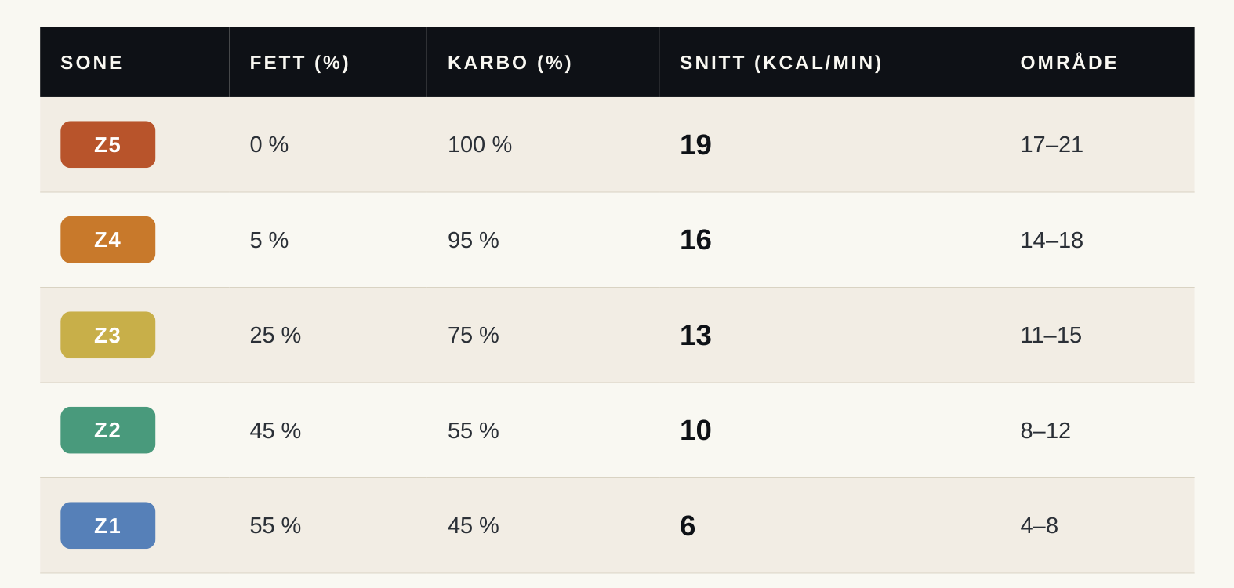Viewport: 1234px width, 588px height.
Task: Click the range cell 11–15
Action: (1051, 335)
